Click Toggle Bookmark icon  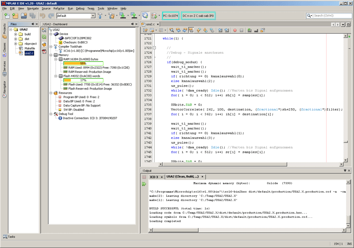tap(212, 30)
